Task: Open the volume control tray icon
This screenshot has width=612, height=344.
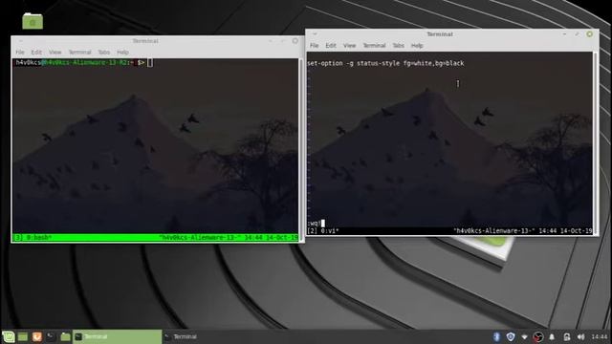Action: click(580, 336)
